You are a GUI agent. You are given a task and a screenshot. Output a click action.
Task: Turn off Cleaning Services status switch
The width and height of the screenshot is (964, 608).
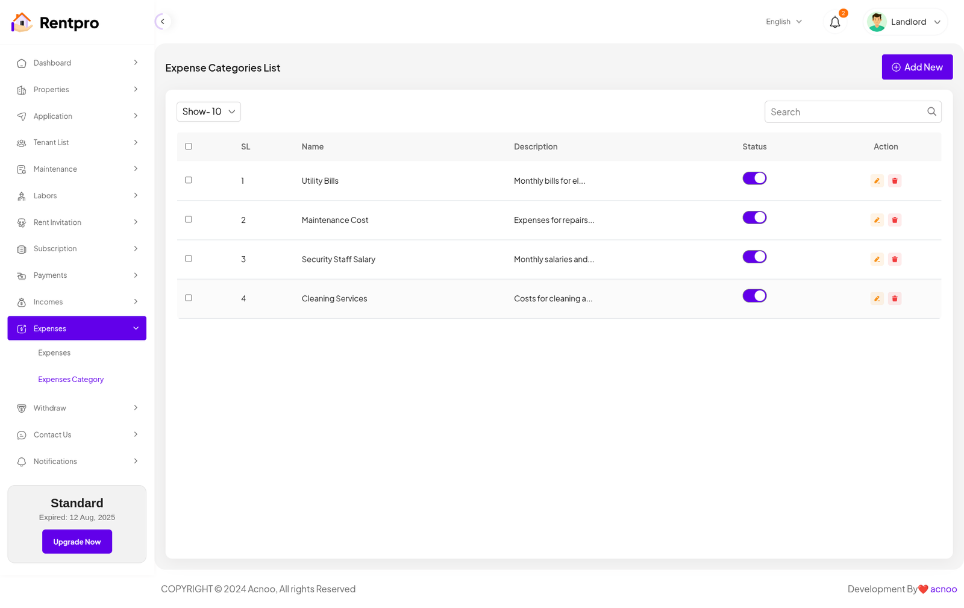click(754, 296)
